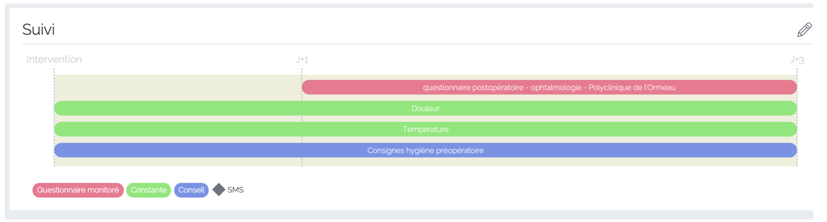Open the Consignes hygiène préopératoire bar
The height and width of the screenshot is (222, 827).
425,150
